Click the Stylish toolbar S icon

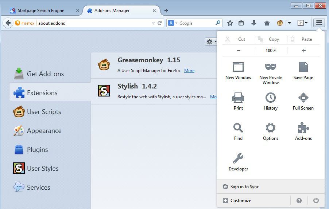(x=301, y=23)
